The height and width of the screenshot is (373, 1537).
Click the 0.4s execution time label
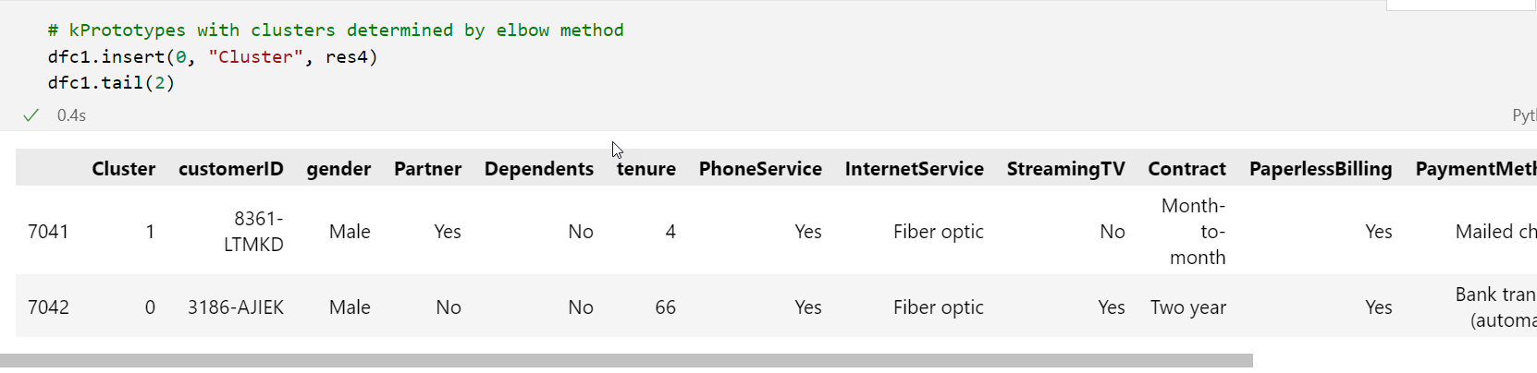(x=71, y=115)
